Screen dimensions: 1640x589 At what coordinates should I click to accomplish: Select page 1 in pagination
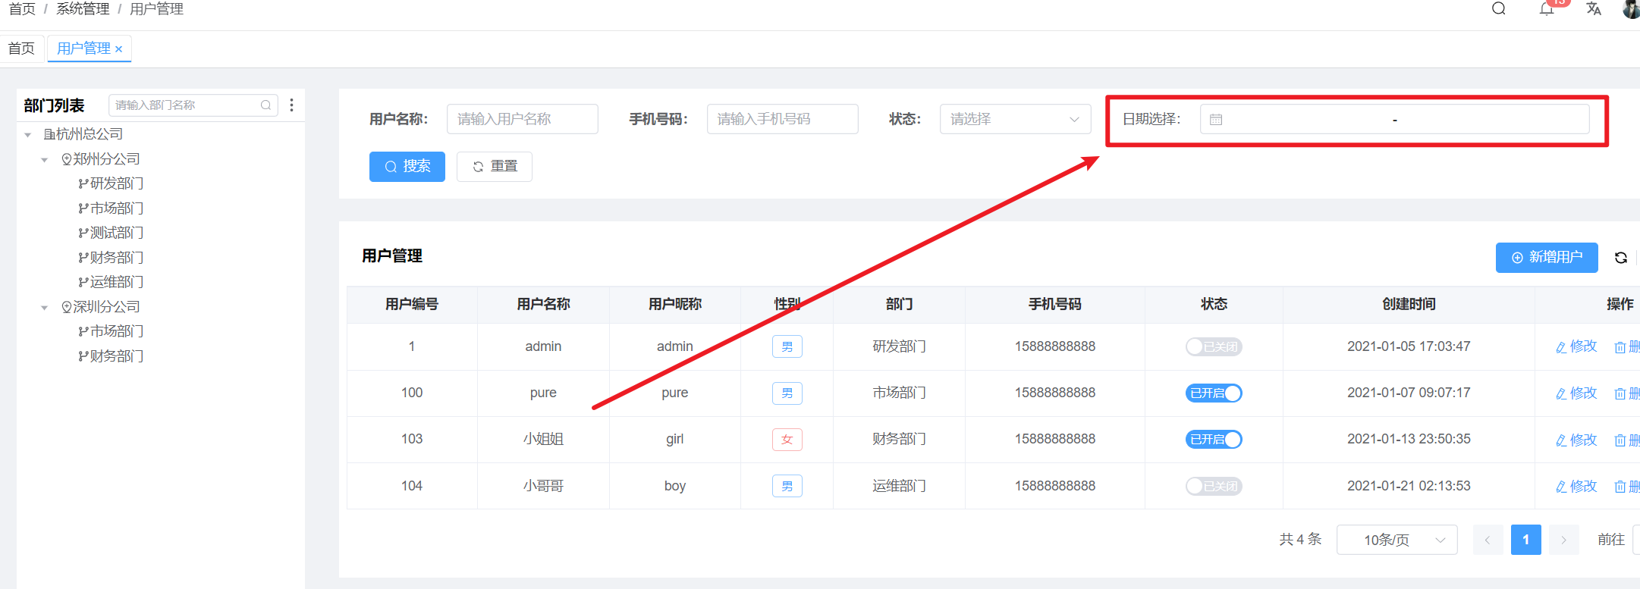coord(1525,540)
